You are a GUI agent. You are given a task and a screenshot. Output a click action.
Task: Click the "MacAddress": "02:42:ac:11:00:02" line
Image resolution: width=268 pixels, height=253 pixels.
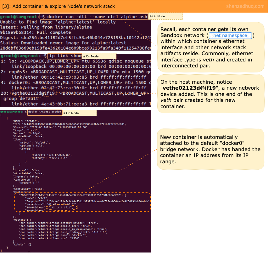coord(52,204)
